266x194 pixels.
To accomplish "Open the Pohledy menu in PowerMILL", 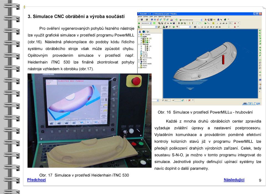I will (146, 17).
